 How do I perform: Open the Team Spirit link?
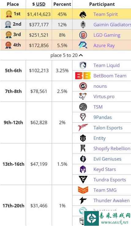(x=106, y=14)
